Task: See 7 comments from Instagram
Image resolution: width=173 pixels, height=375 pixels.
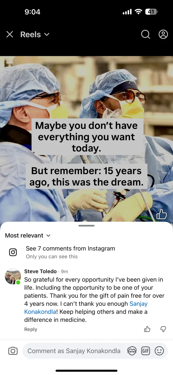Action: 70,248
